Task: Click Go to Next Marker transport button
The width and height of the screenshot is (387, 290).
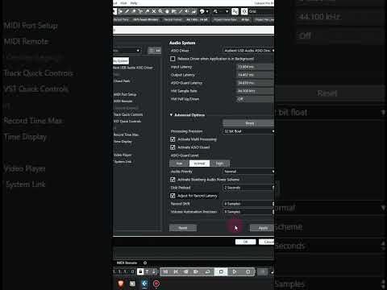Action: pyautogui.click(x=176, y=271)
